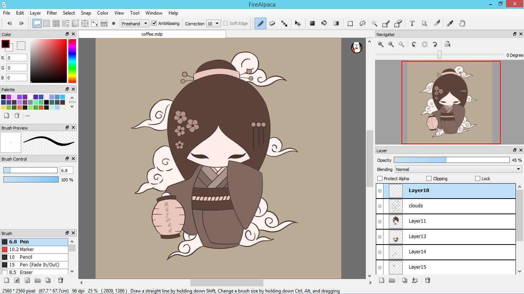
Task: Select Layer14 in layer list
Action: tap(446, 252)
